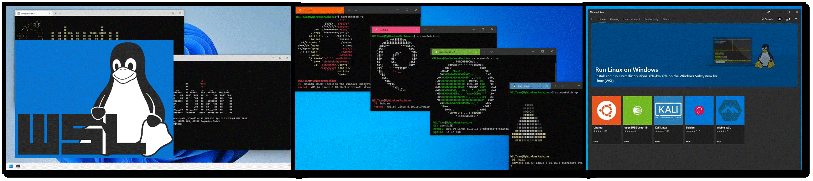Switch to the Productivity tab in Store
This screenshot has height=181, width=813.
[651, 19]
